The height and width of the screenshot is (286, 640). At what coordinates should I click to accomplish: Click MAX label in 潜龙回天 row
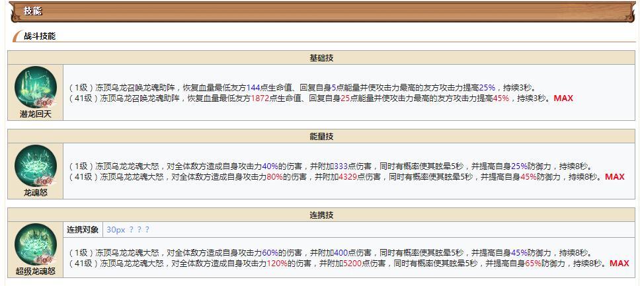[x=563, y=98]
